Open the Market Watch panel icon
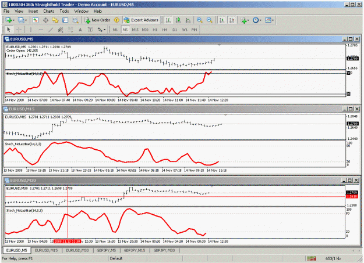Image resolution: width=364 pixels, height=263 pixels. [x=36, y=20]
